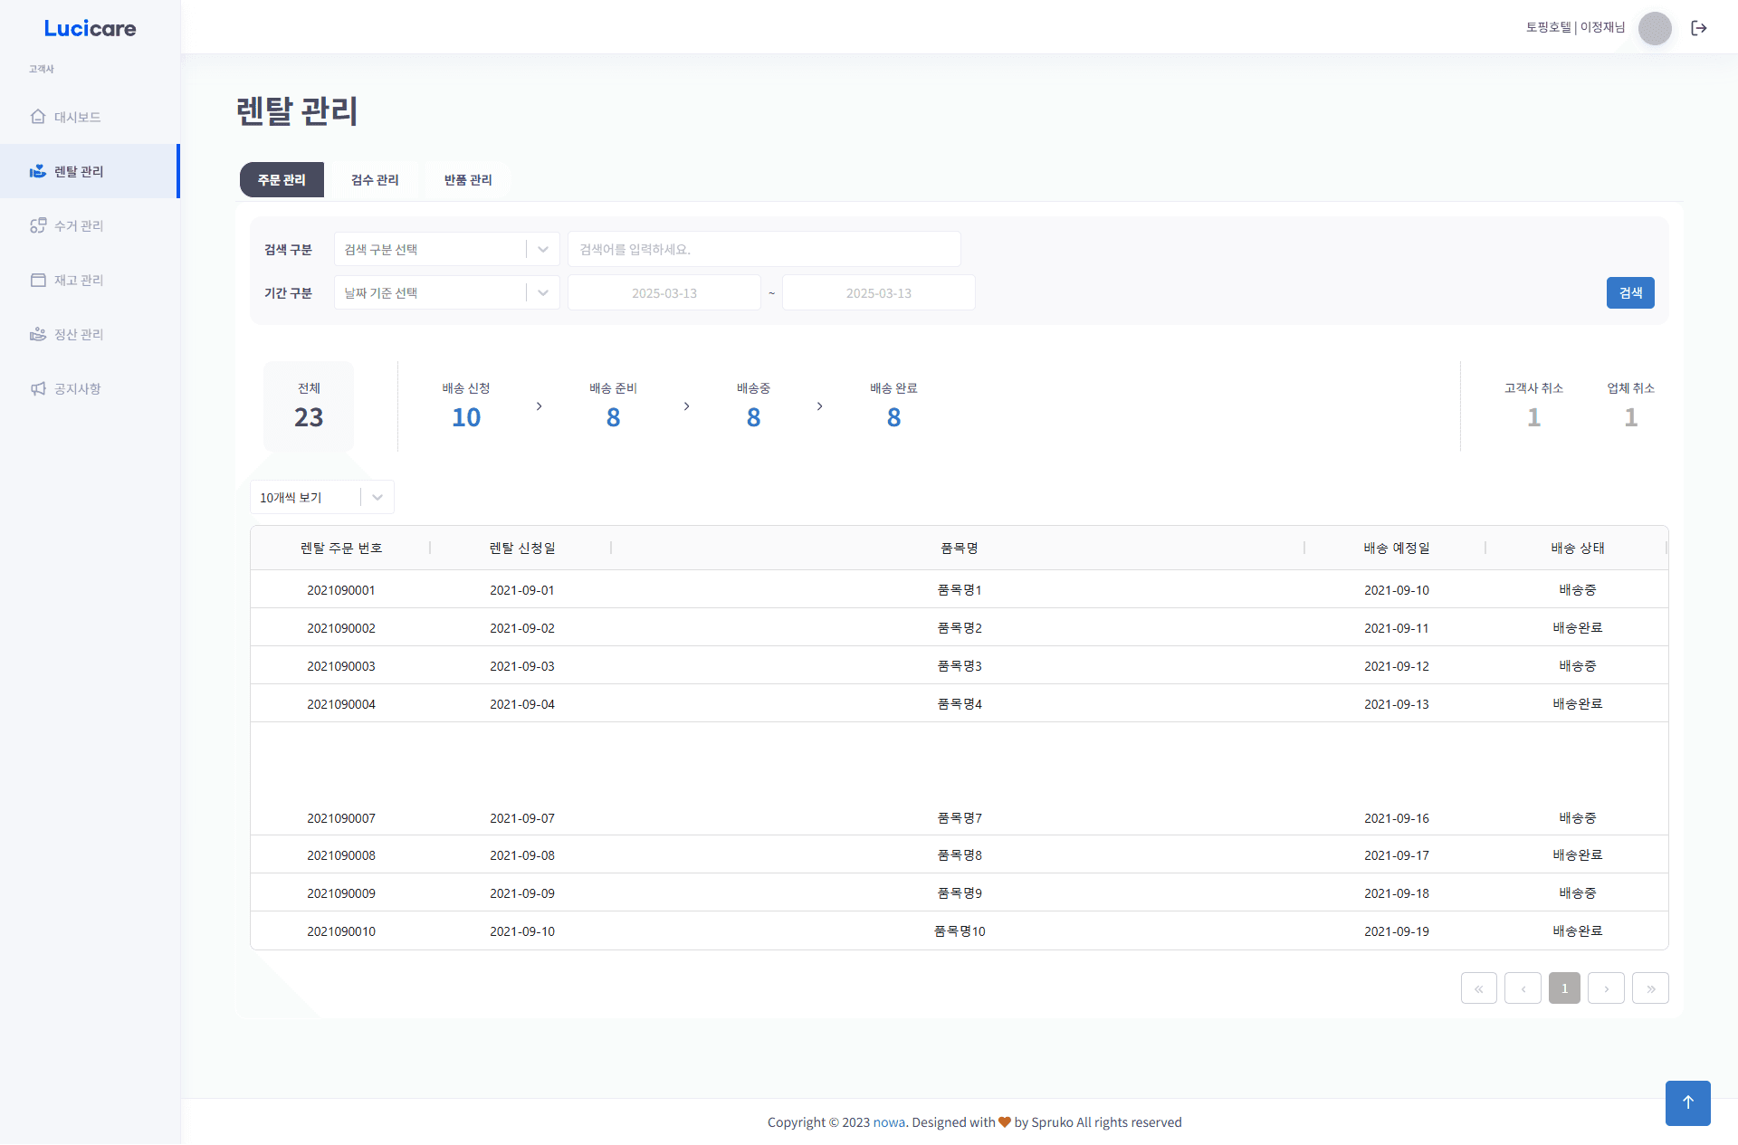Viewport: 1738px width, 1145px height.
Task: Switch to the 반품 관리 tab
Action: coord(468,180)
